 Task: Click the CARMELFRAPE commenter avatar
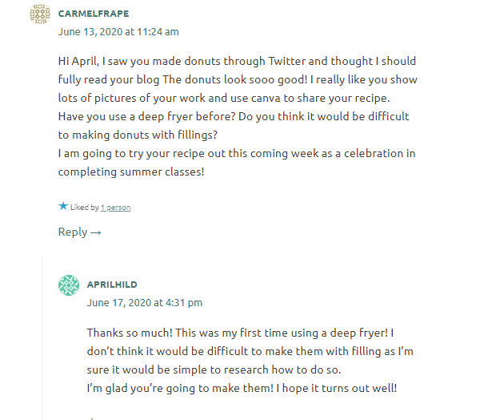[x=40, y=14]
